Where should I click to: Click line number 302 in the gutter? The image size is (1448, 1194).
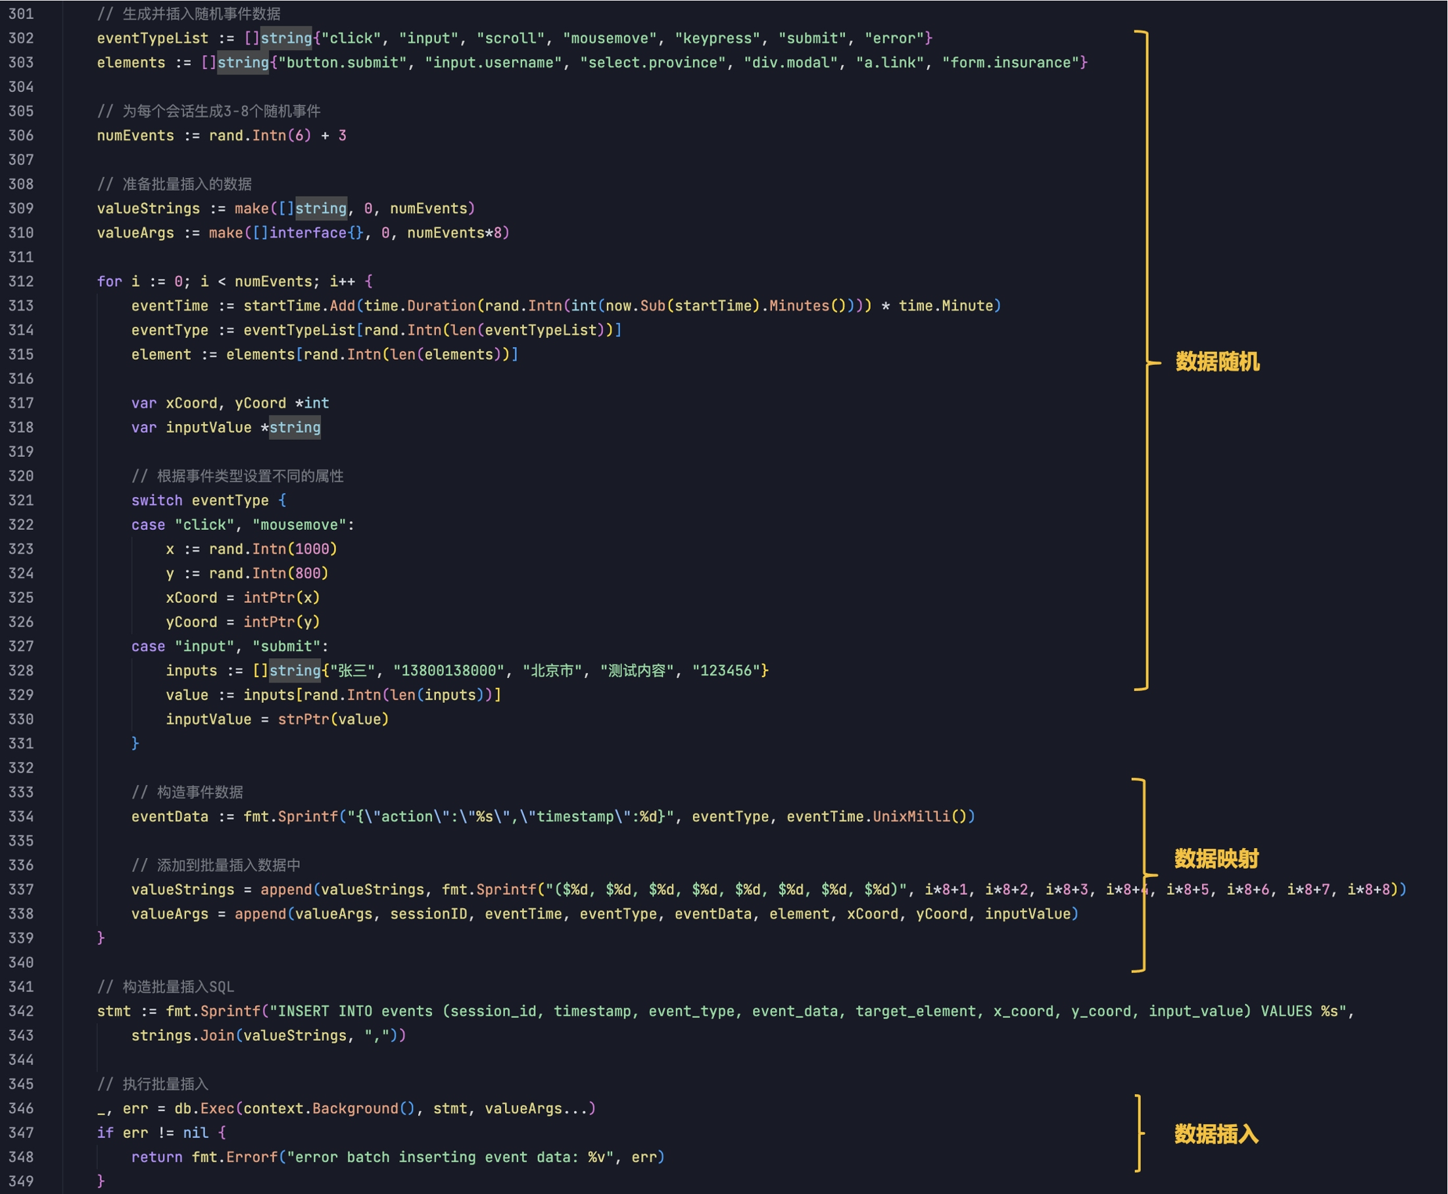tap(20, 39)
